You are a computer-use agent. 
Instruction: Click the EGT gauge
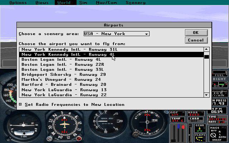click(219, 93)
